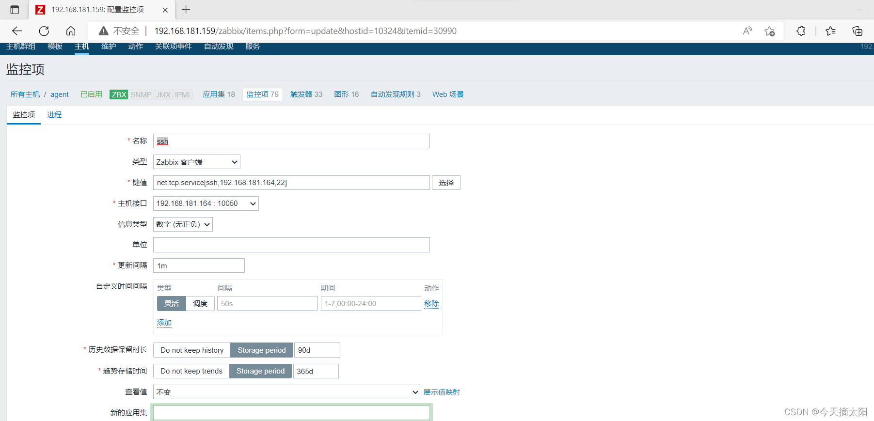Switch to the 进程 tab
Image resolution: width=874 pixels, height=421 pixels.
point(54,115)
